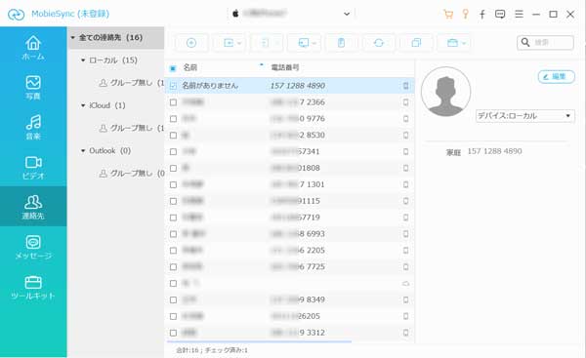Click phone icon in the 7 2366 row
The height and width of the screenshot is (358, 586).
pos(405,102)
